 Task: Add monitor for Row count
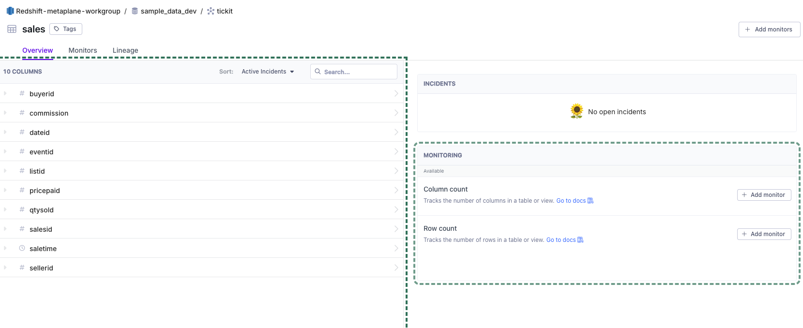(x=764, y=234)
